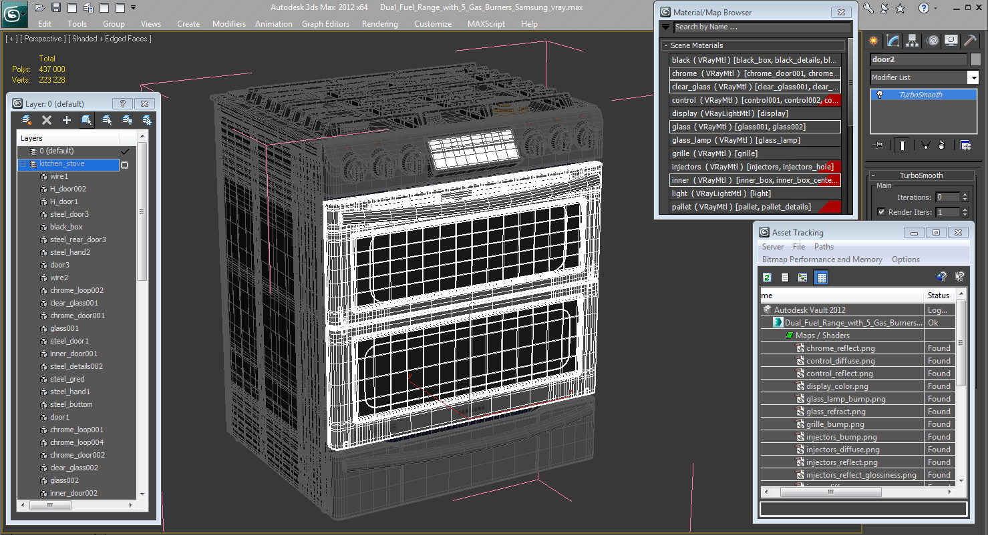Open the Paths menu in Asset Tracking

coord(824,247)
